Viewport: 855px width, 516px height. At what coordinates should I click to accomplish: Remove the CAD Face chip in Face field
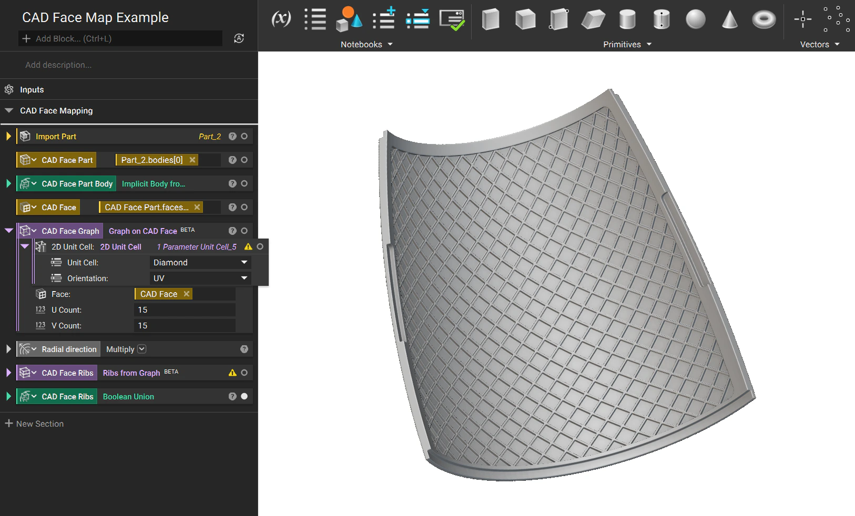[187, 294]
